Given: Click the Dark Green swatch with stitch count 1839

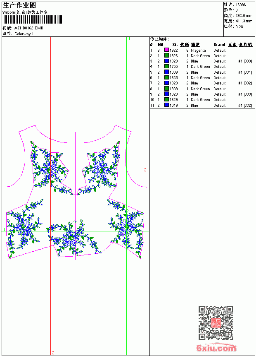Looking at the screenshot, I should point(166,89).
